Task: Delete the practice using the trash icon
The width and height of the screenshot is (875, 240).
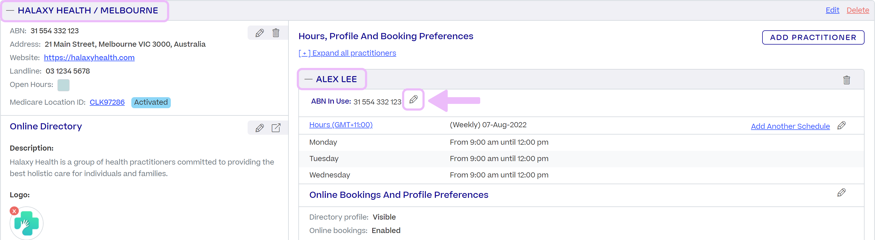Action: click(276, 32)
